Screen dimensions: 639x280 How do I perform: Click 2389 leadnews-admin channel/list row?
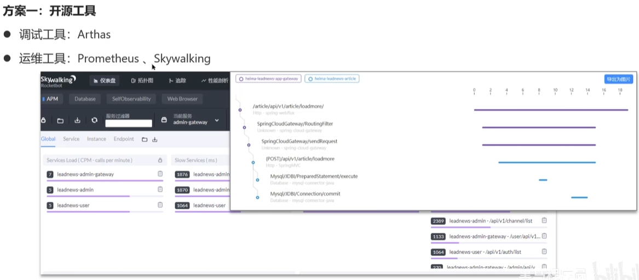click(x=489, y=222)
